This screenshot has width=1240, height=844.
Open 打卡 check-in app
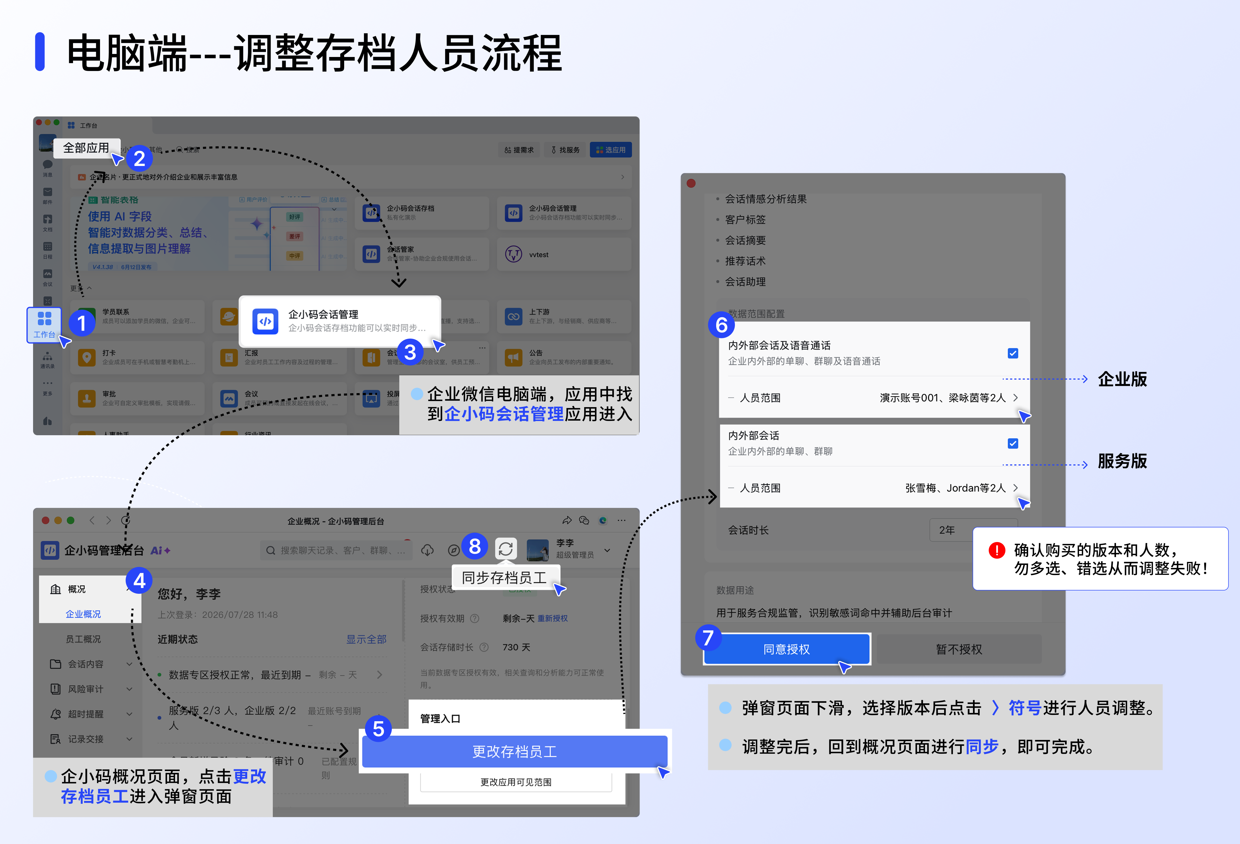pos(138,357)
